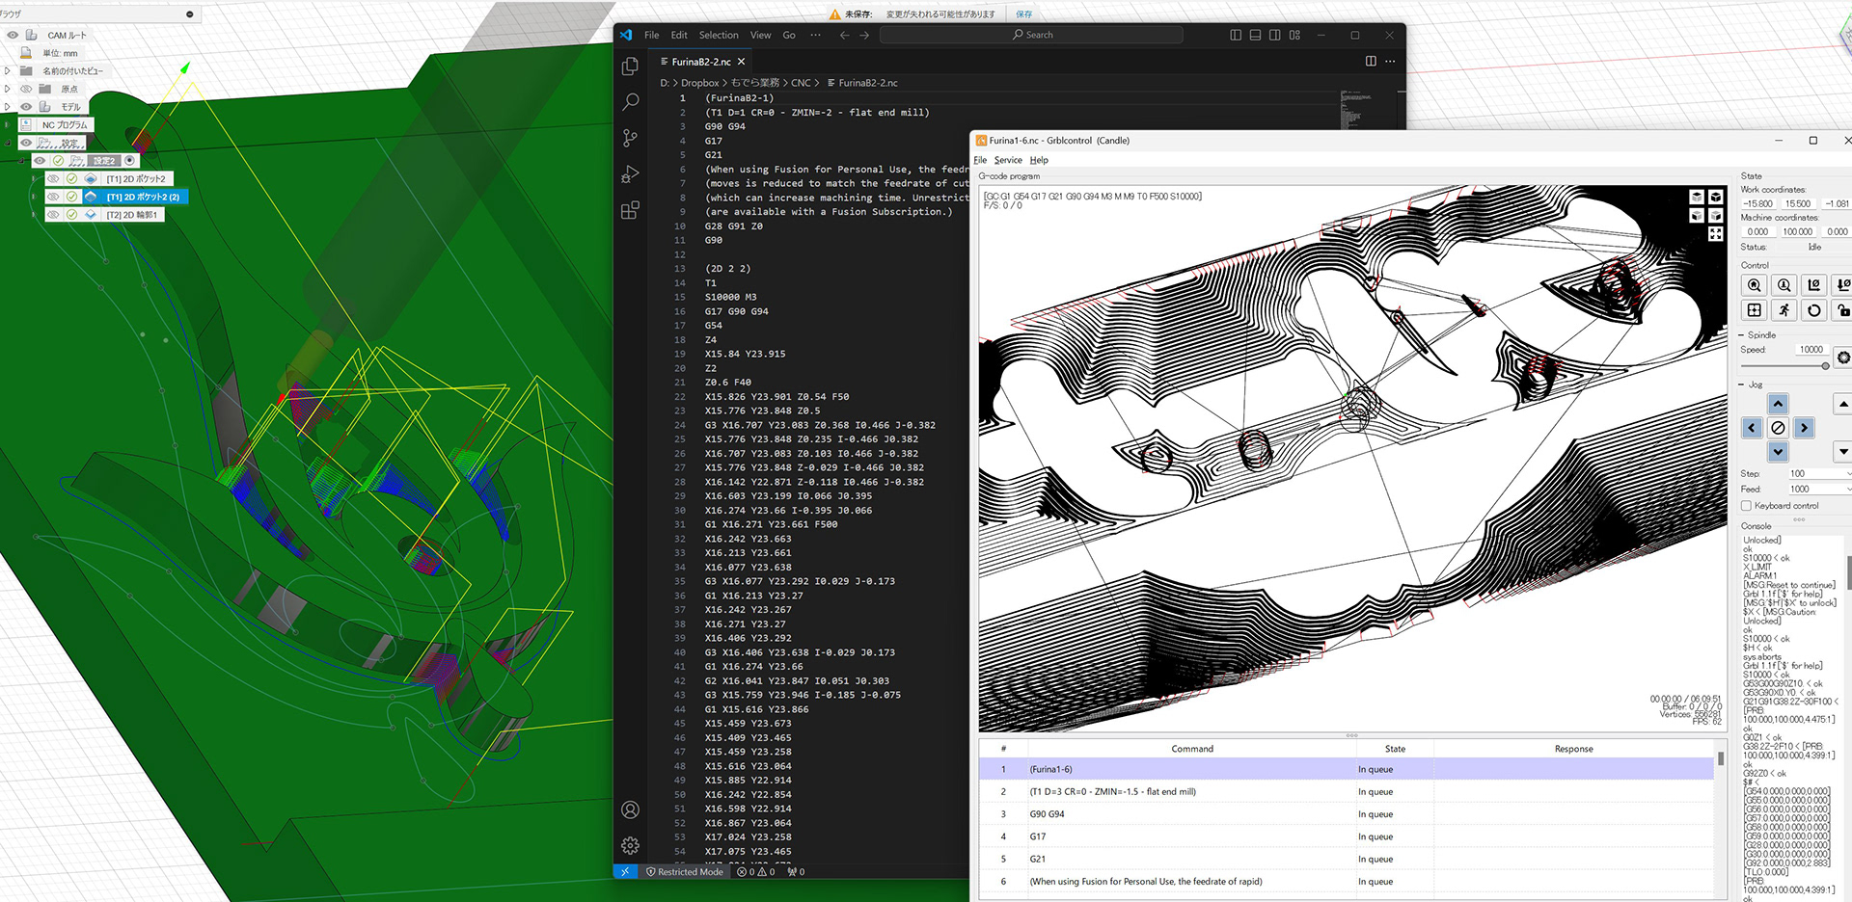Click Candle Z-probe control button
Image resolution: width=1852 pixels, height=902 pixels.
click(1784, 285)
